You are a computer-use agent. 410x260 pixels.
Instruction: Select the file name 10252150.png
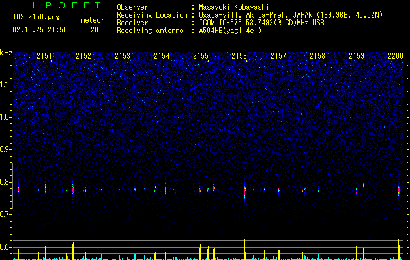[x=37, y=18]
